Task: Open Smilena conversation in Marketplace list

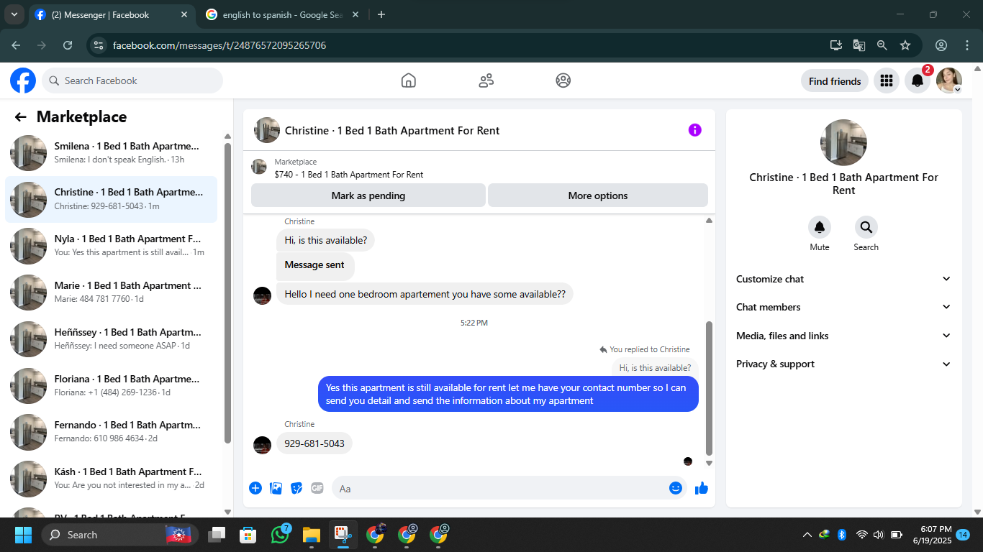Action: tap(112, 153)
